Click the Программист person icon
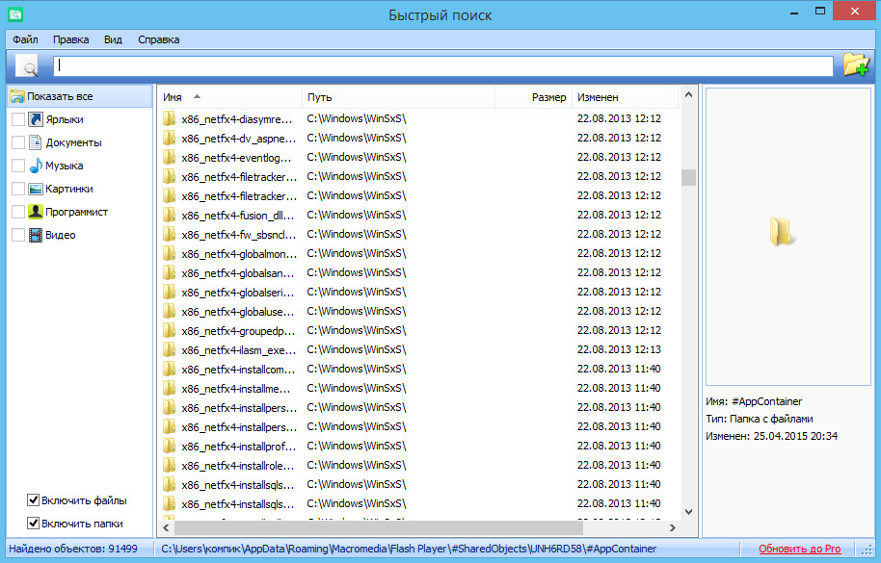881x563 pixels. coord(36,212)
